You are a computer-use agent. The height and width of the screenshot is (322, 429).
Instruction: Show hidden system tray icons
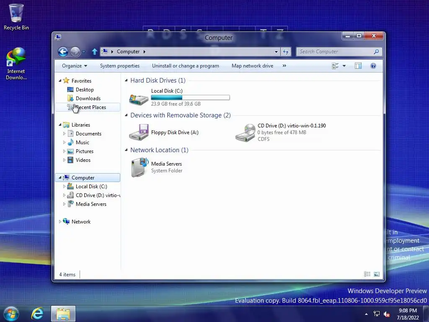[366, 314]
